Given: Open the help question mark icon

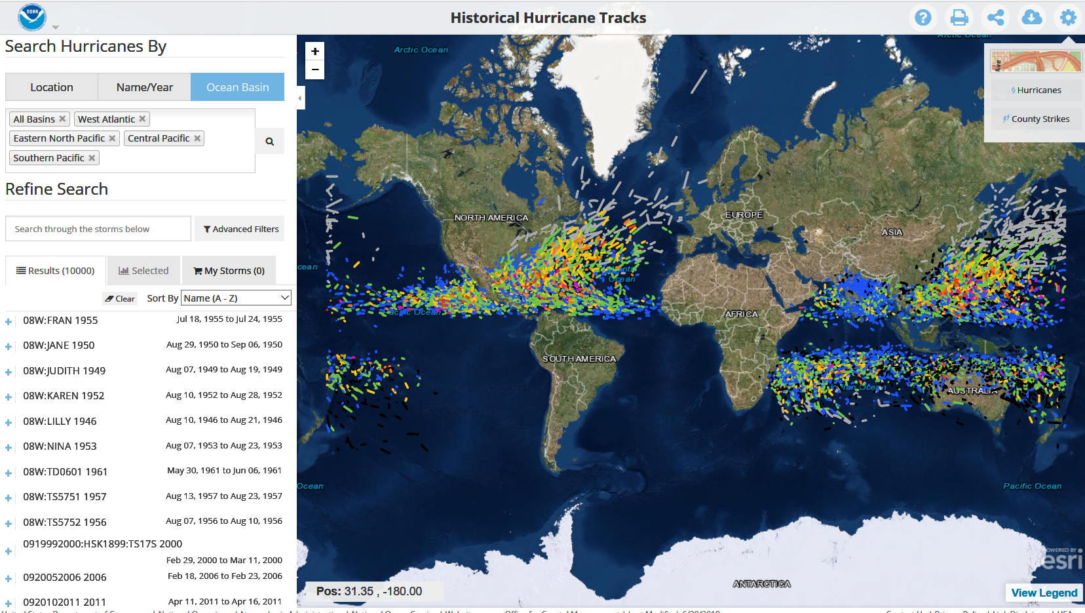Looking at the screenshot, I should (x=923, y=18).
